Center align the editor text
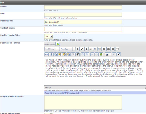Image resolution: width=146 pixels, height=114 pixels. 108,49
